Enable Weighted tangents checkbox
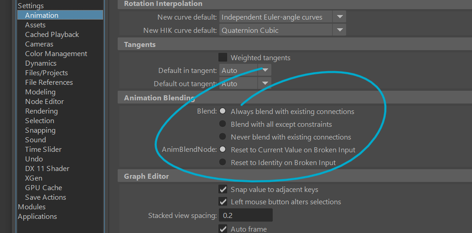The image size is (472, 233). click(223, 57)
